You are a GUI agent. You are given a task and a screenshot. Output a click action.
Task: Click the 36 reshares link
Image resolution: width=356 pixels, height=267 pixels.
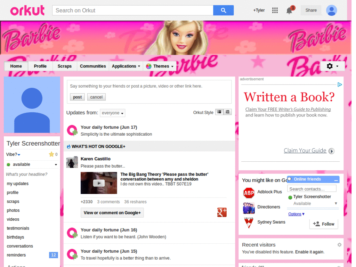(135, 202)
